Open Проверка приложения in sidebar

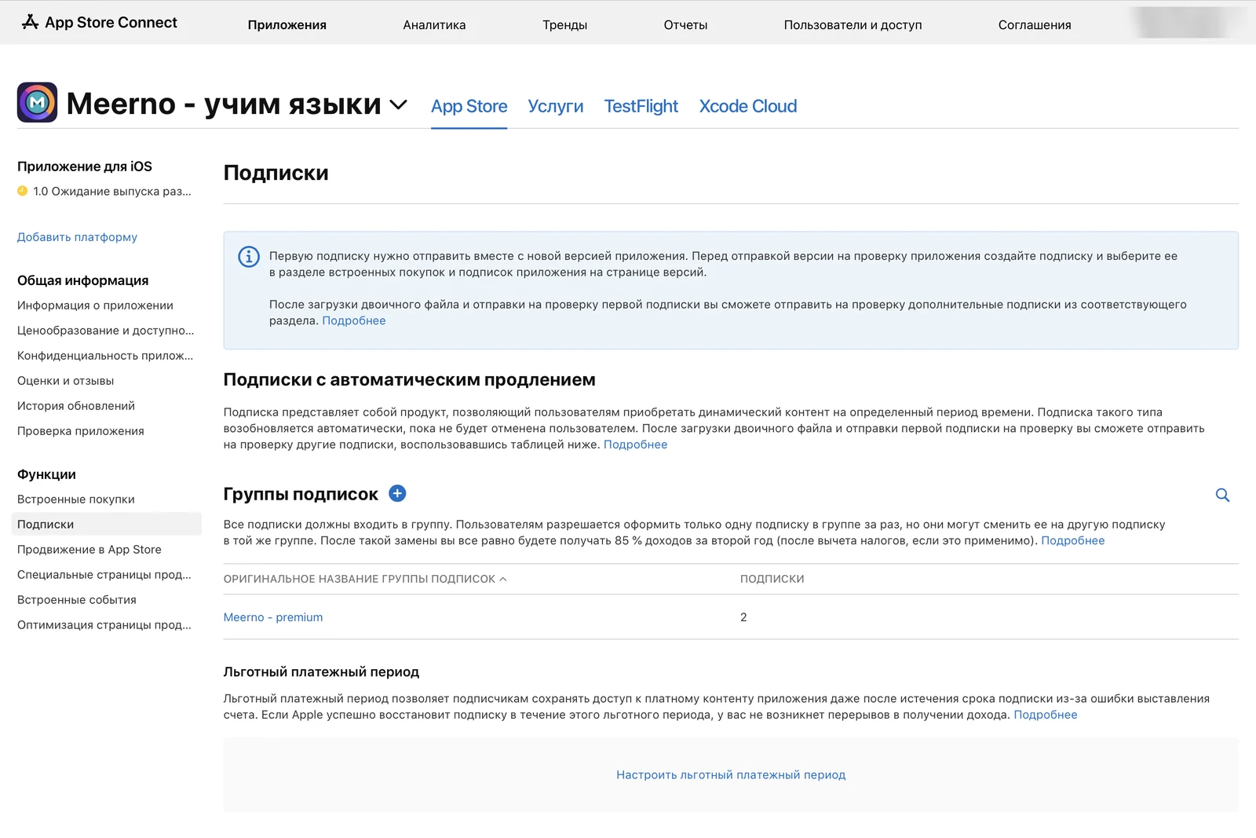click(x=81, y=431)
